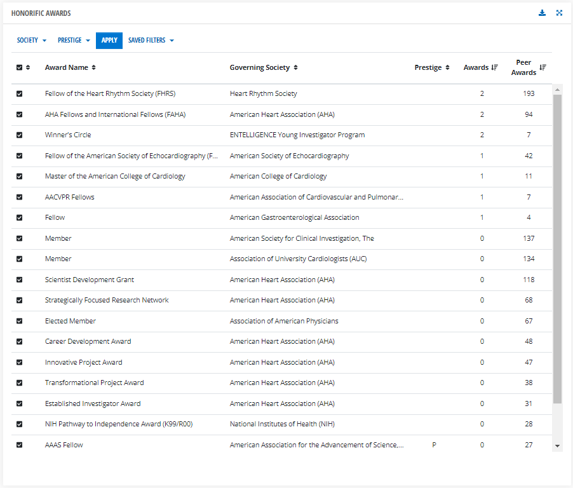Select 'American Gastroenterological Association' cell
Viewport: 573px width, 488px height.
coord(294,217)
